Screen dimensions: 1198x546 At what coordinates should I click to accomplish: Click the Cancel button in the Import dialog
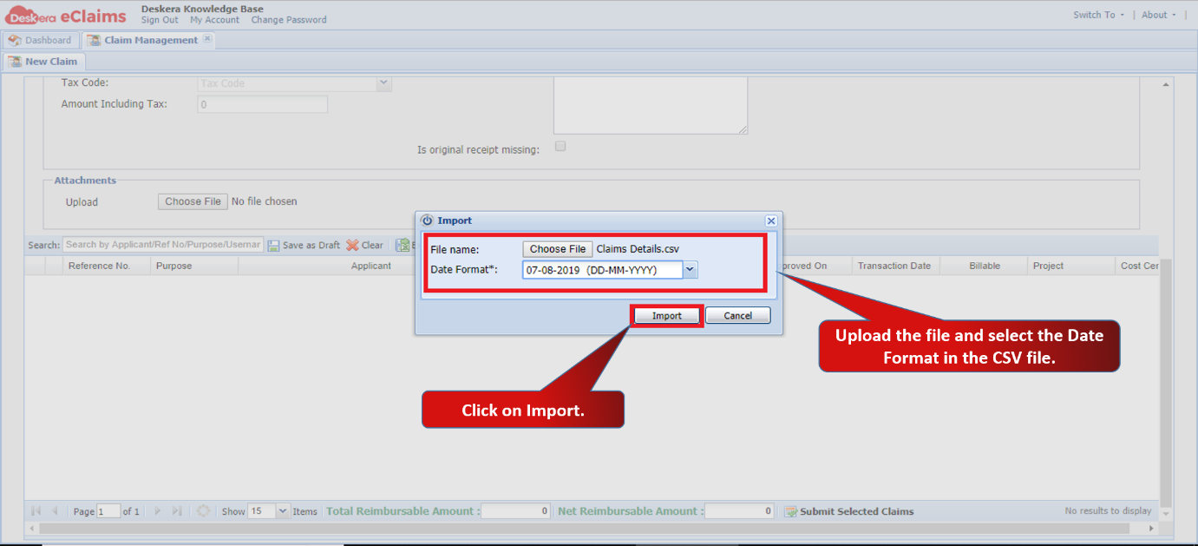[738, 316]
